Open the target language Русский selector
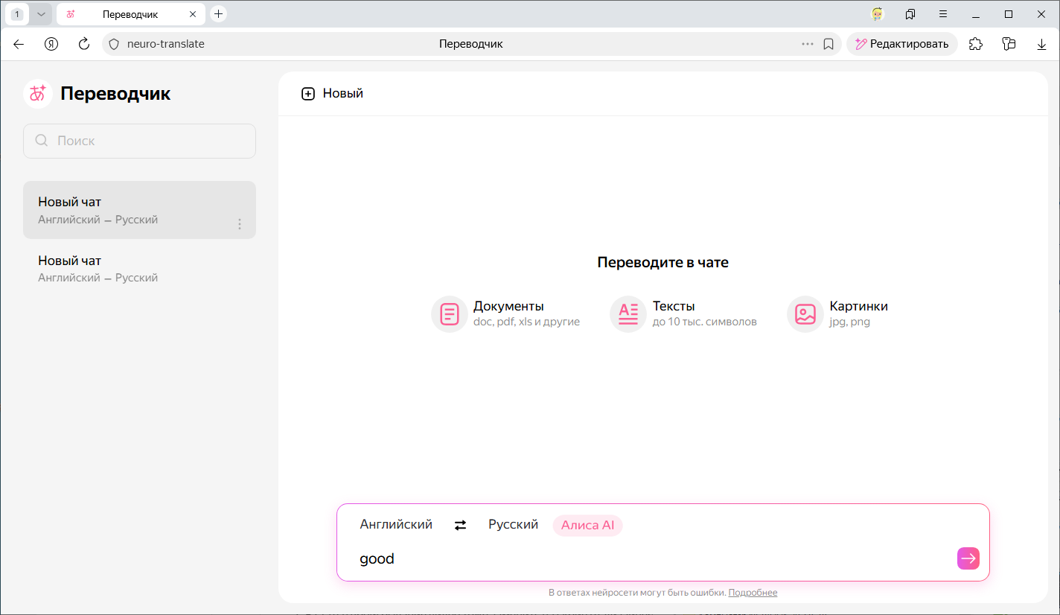This screenshot has width=1060, height=615. point(513,525)
